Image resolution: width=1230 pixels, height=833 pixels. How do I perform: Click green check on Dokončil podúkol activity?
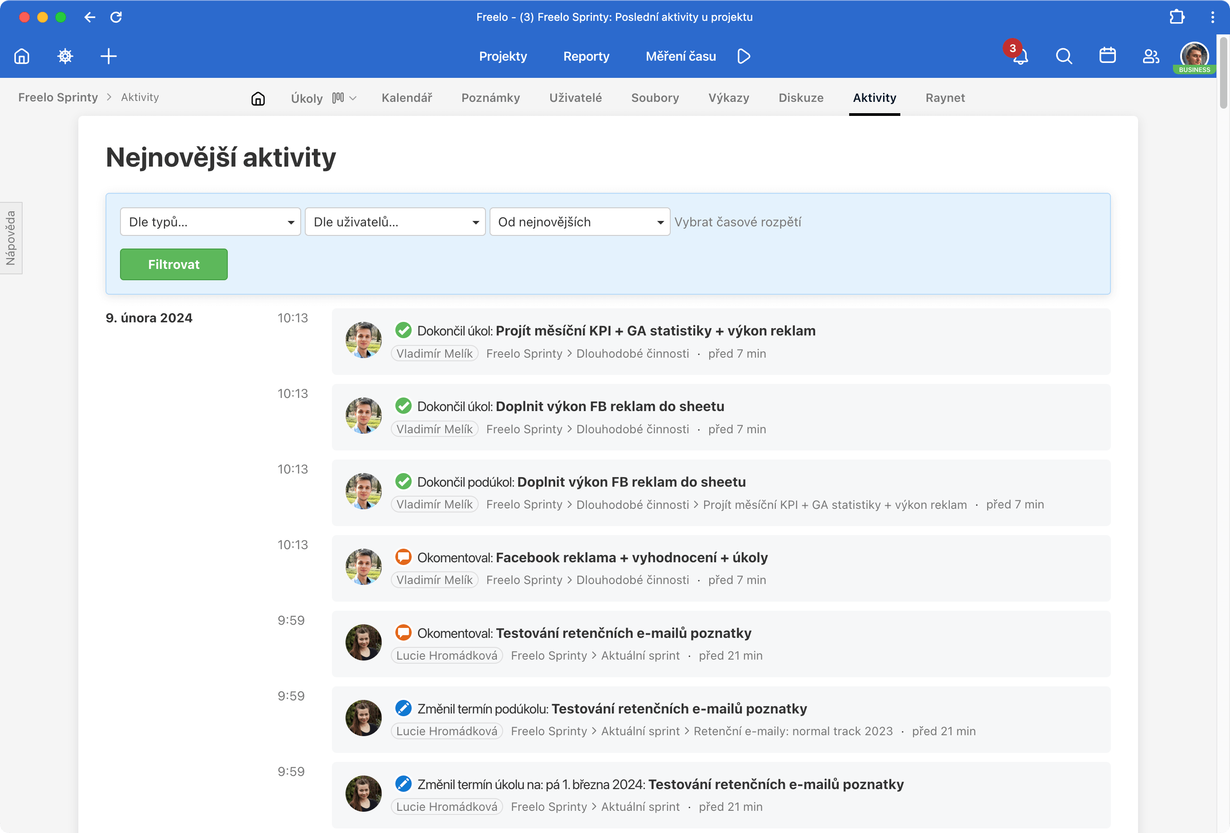pos(404,481)
